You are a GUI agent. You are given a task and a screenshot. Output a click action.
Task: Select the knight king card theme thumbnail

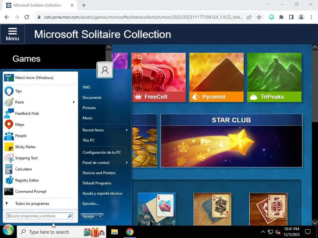coord(212,209)
